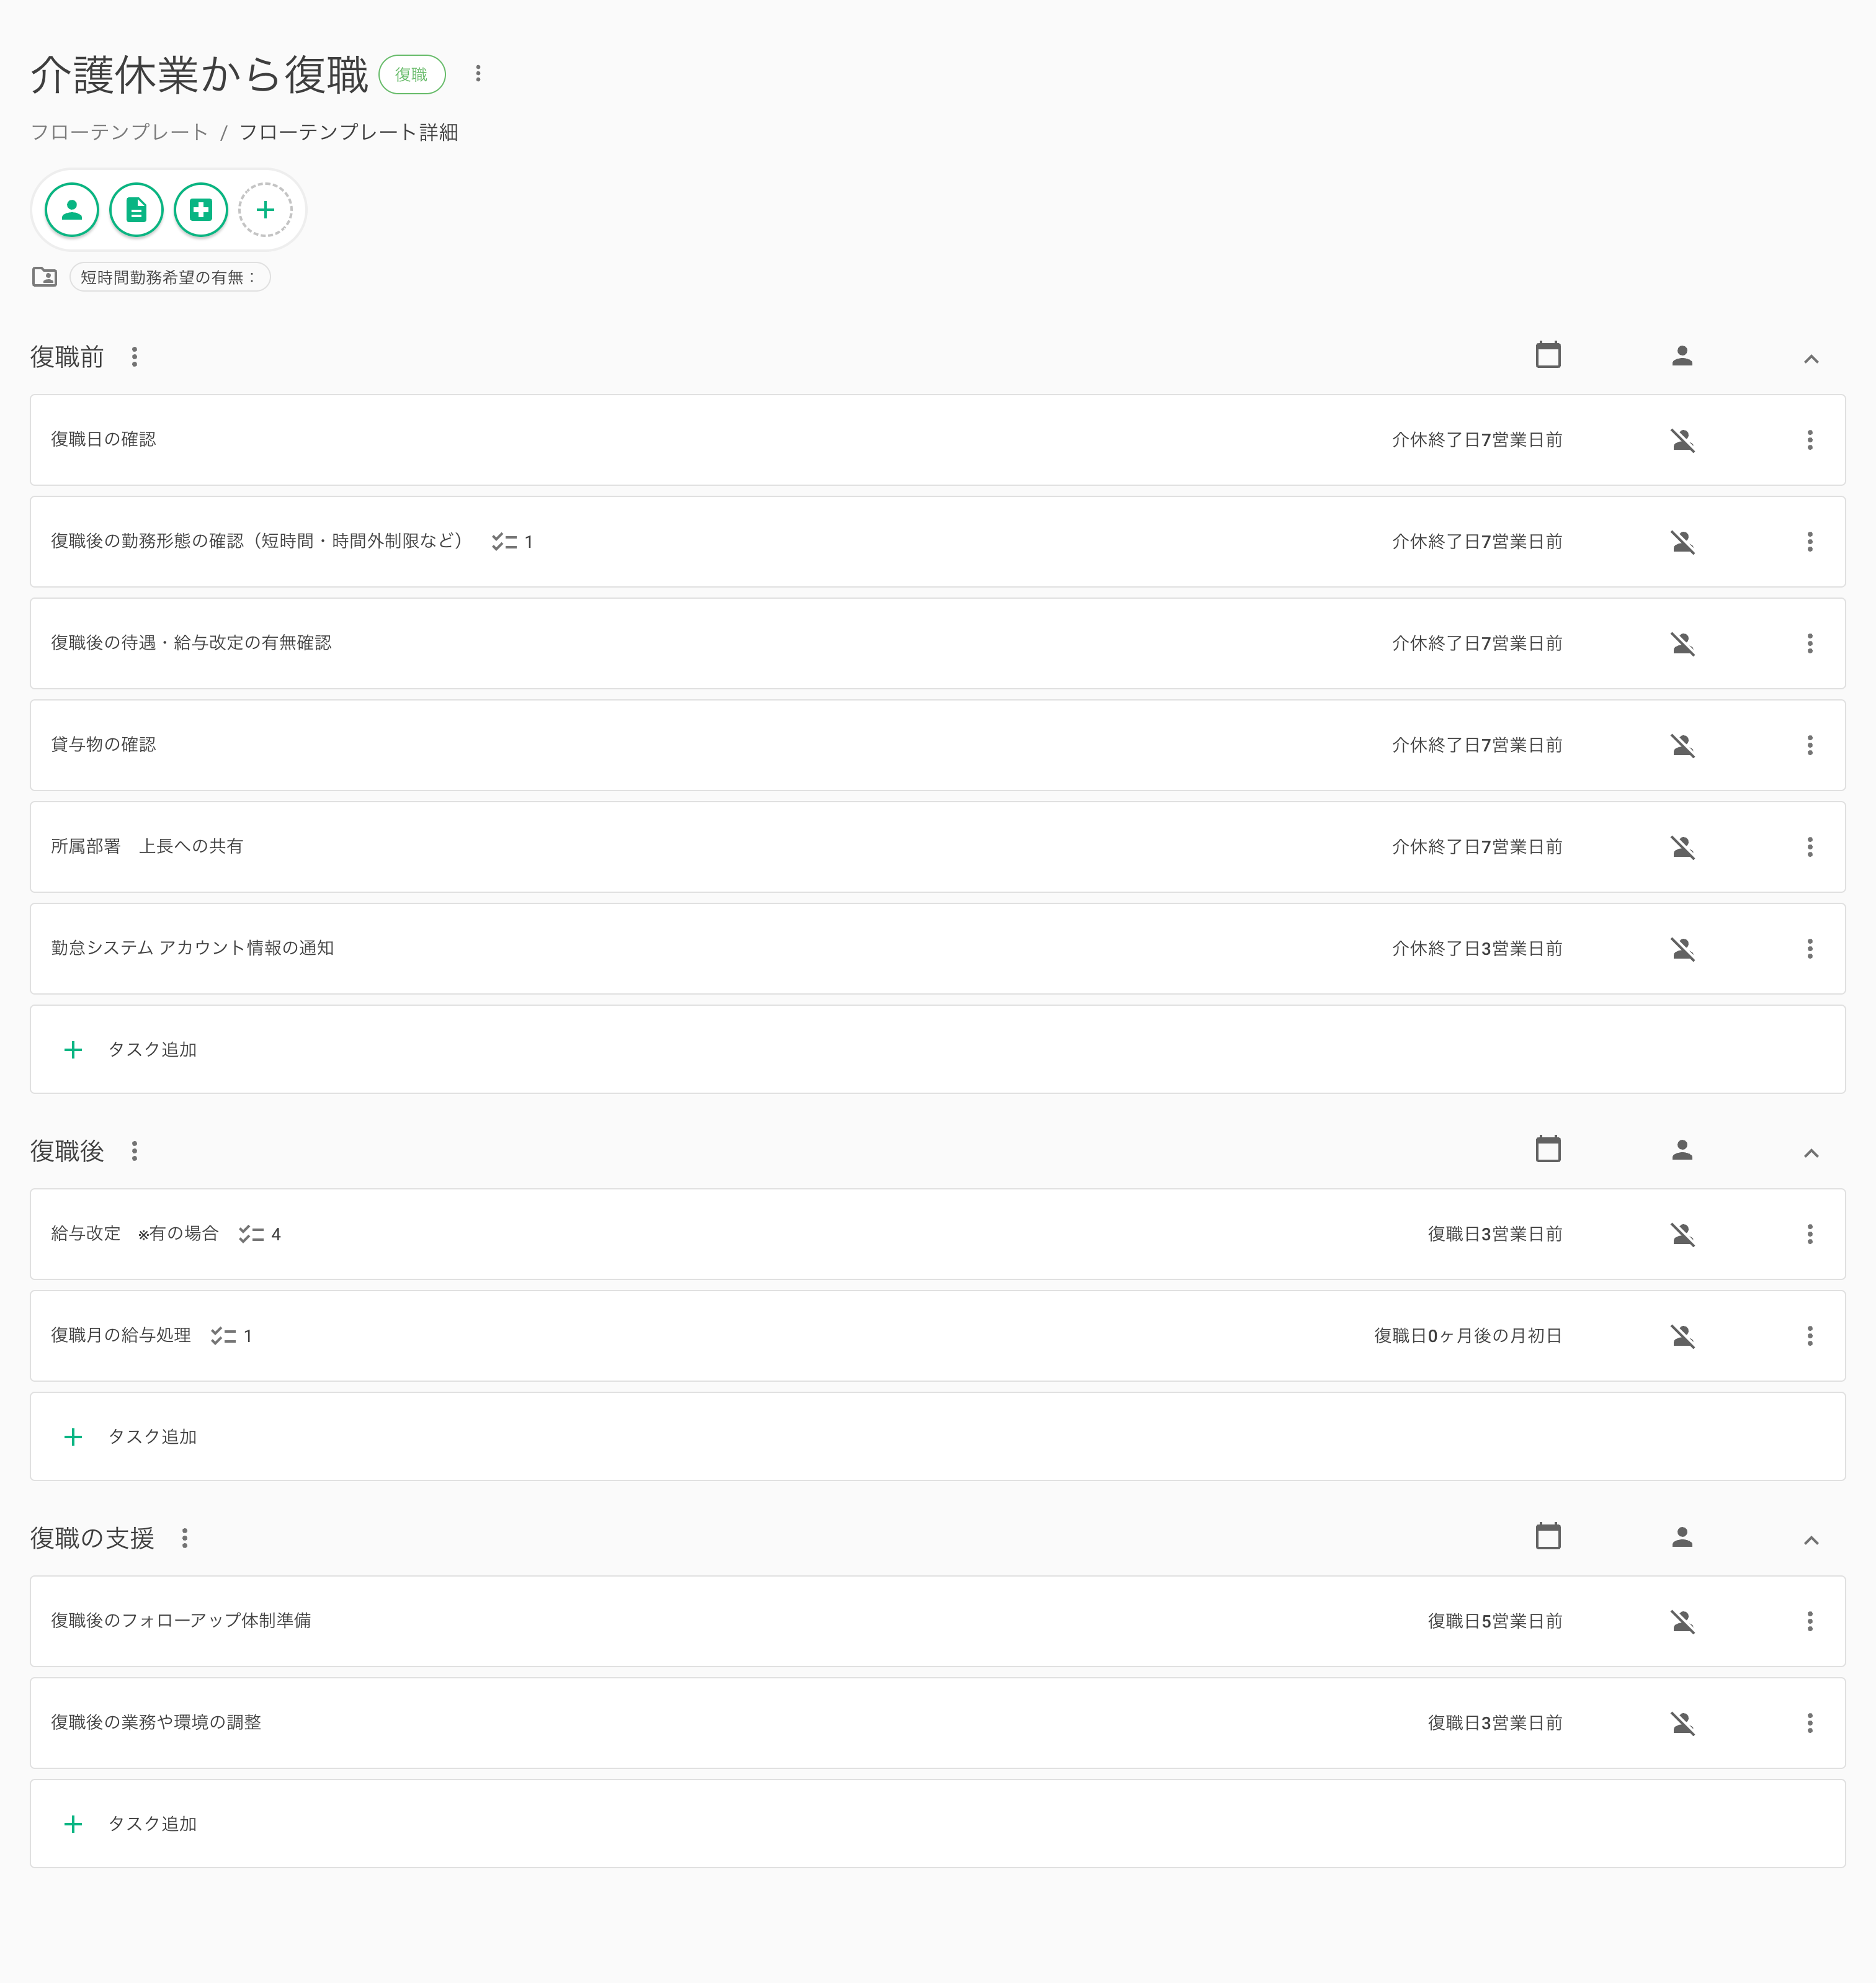Viewport: 1876px width, 1983px height.
Task: Add a new step with the dashed plus circle
Action: 265,210
